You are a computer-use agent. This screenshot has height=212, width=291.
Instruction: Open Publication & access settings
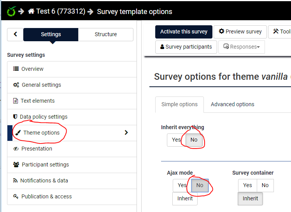[46, 196]
